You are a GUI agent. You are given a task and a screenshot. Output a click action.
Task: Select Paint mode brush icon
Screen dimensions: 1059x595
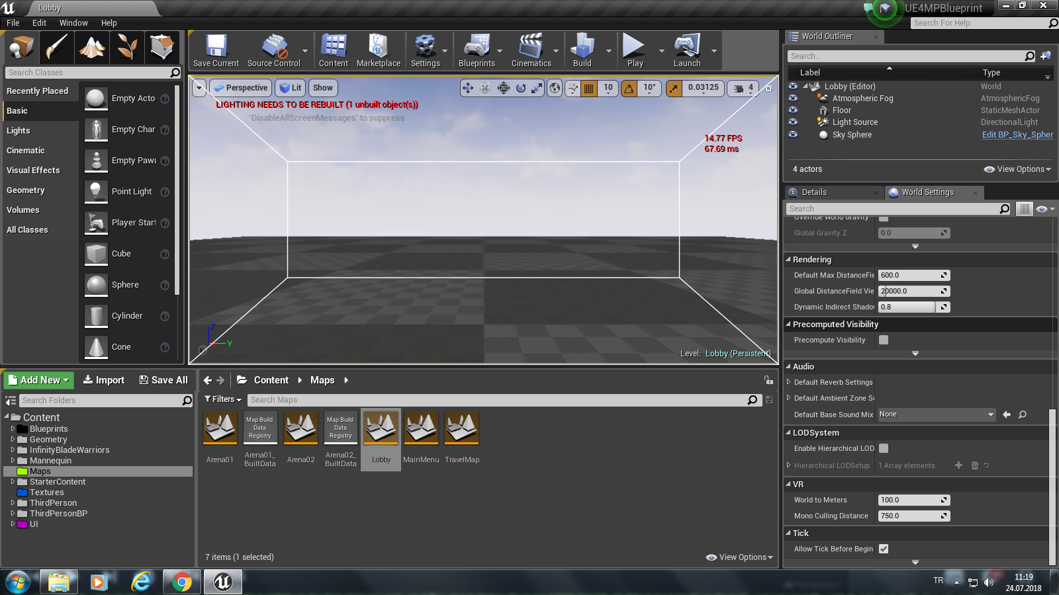click(57, 48)
